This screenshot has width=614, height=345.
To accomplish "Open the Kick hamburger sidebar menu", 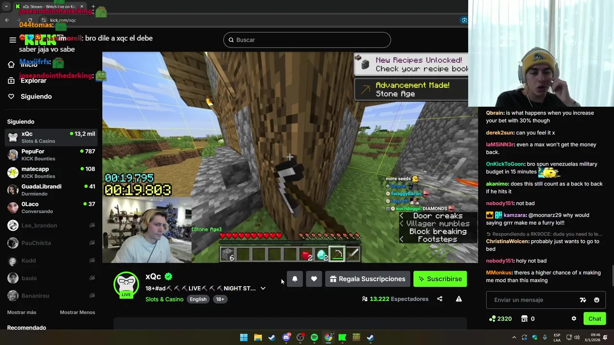I will pos(12,40).
